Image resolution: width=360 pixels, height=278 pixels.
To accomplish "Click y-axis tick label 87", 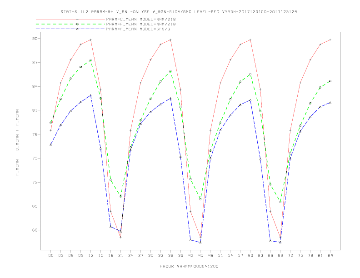I will [35, 62].
